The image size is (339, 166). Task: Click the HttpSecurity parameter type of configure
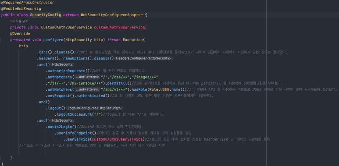point(79,40)
